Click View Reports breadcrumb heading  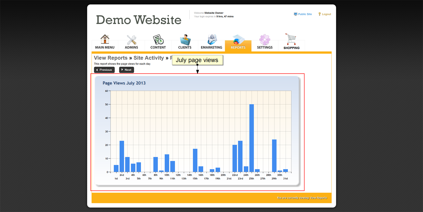tap(111, 58)
